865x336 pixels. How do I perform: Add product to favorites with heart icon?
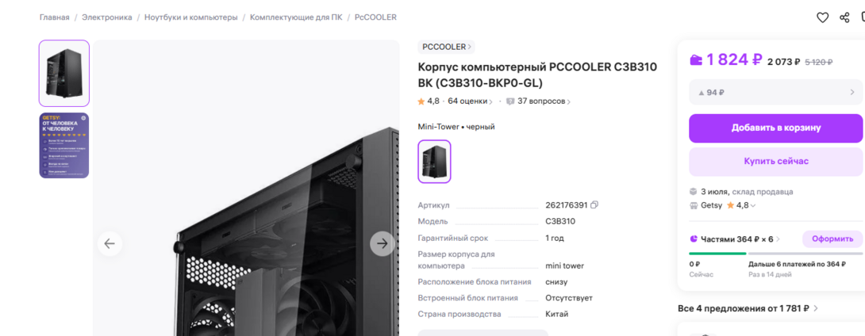822,17
